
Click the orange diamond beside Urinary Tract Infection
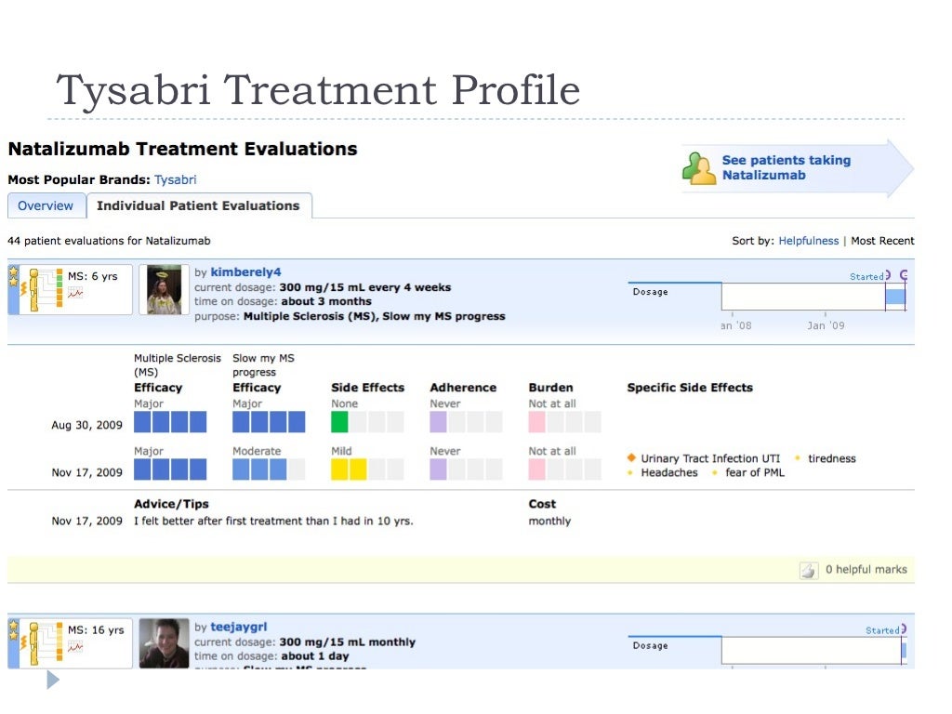(x=631, y=457)
